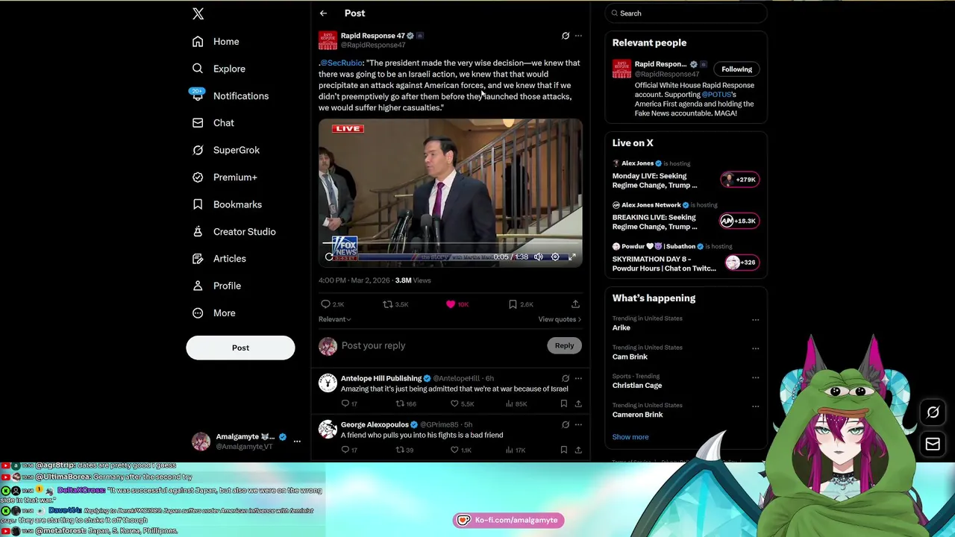Share the Antelope Hill comment

578,404
